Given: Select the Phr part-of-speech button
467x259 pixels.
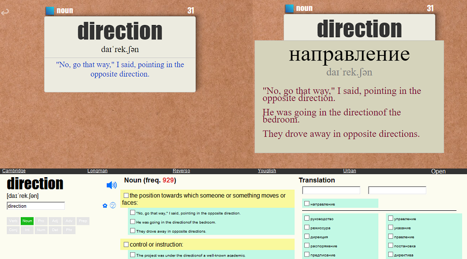Looking at the screenshot, I should 69,230.
